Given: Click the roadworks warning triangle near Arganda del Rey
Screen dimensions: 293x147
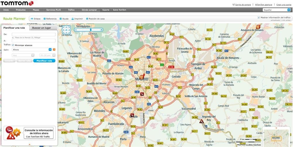Looking at the screenshot, I should click(x=202, y=121).
